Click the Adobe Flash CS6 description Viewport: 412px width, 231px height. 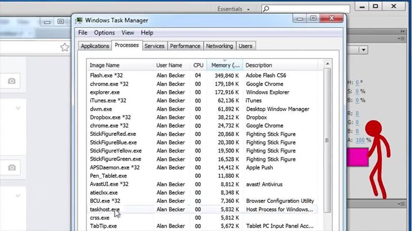(266, 75)
